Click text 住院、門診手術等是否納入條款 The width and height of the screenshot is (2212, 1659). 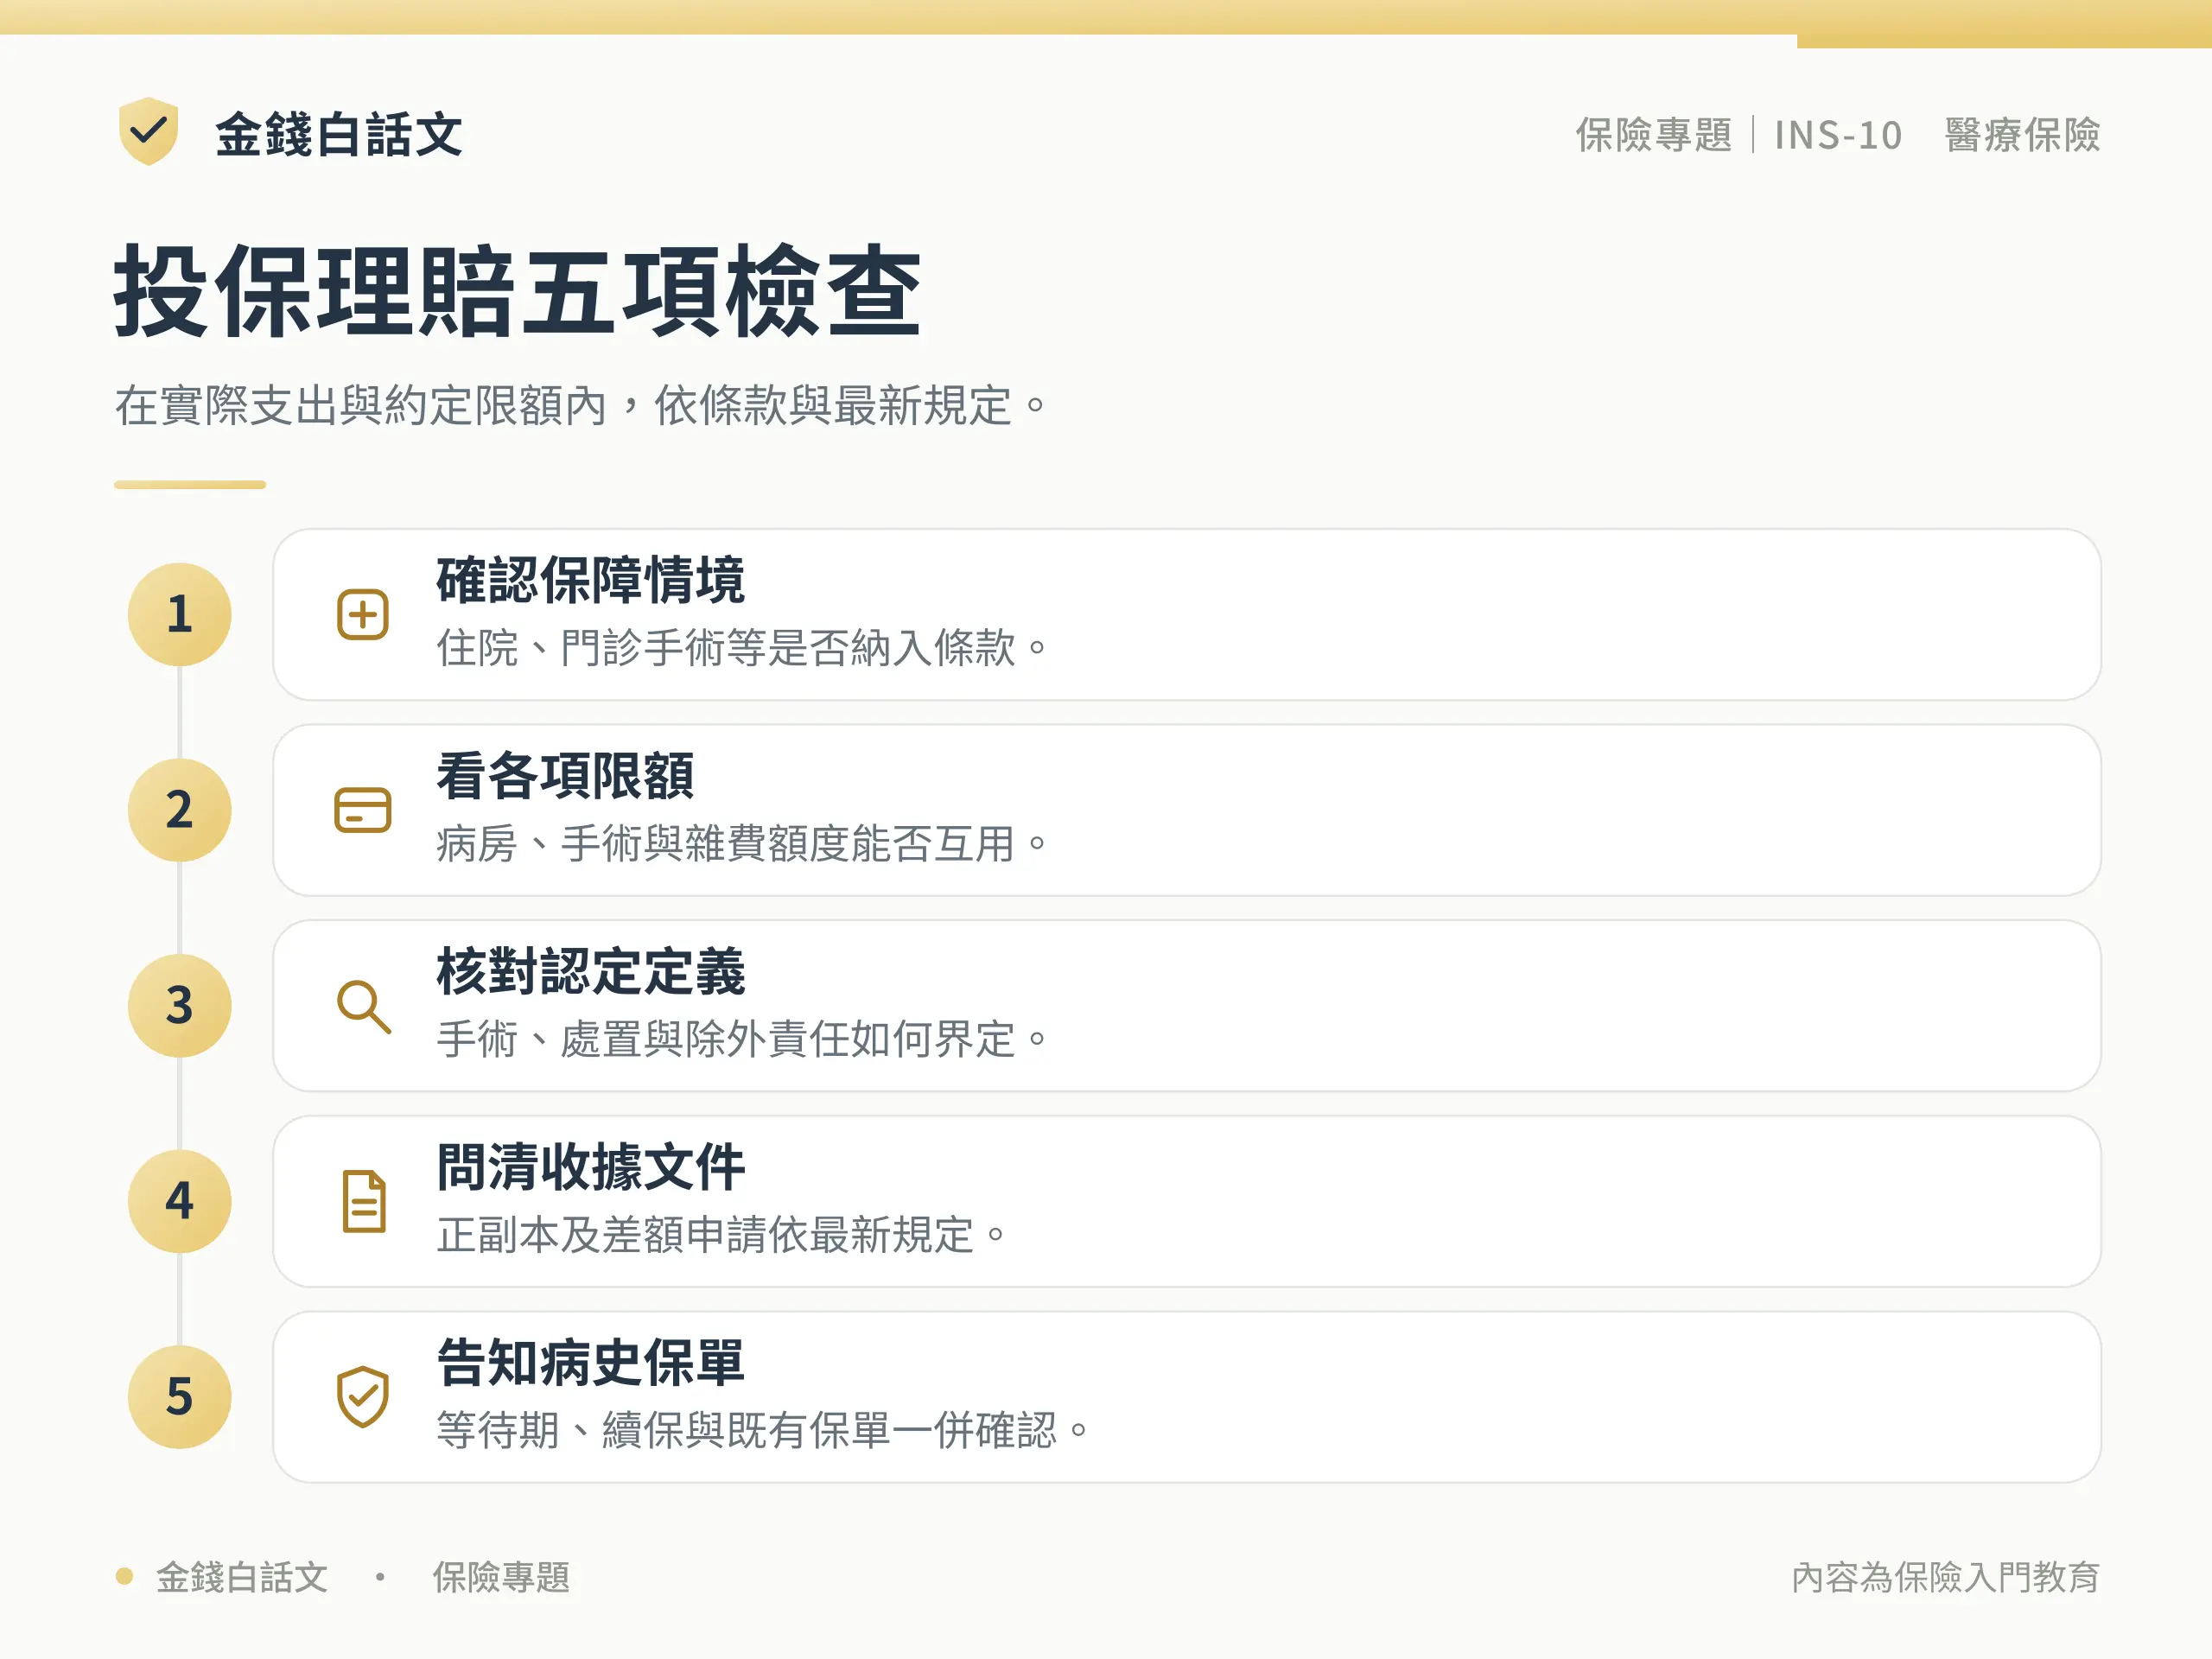click(742, 648)
